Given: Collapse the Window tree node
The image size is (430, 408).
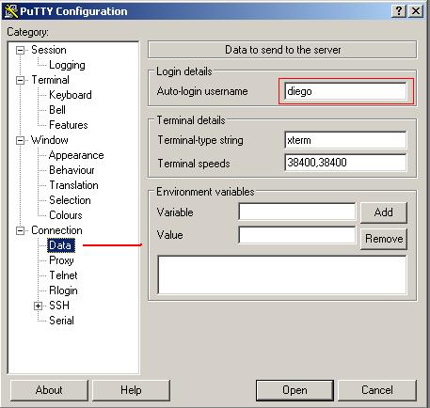Looking at the screenshot, I should tap(20, 140).
